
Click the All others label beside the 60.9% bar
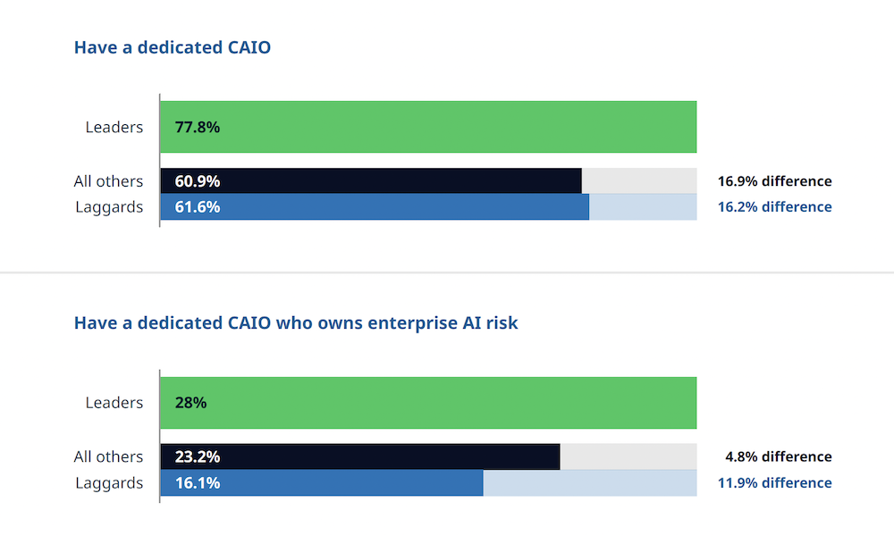[x=108, y=181]
